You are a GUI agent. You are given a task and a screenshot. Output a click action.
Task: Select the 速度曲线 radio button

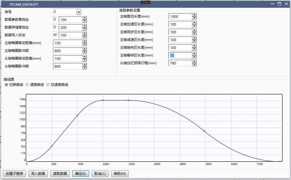[27, 85]
